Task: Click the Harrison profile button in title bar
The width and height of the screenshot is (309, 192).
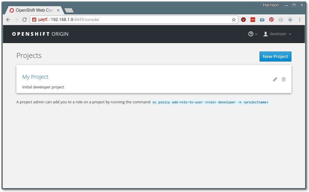Action: click(271, 5)
